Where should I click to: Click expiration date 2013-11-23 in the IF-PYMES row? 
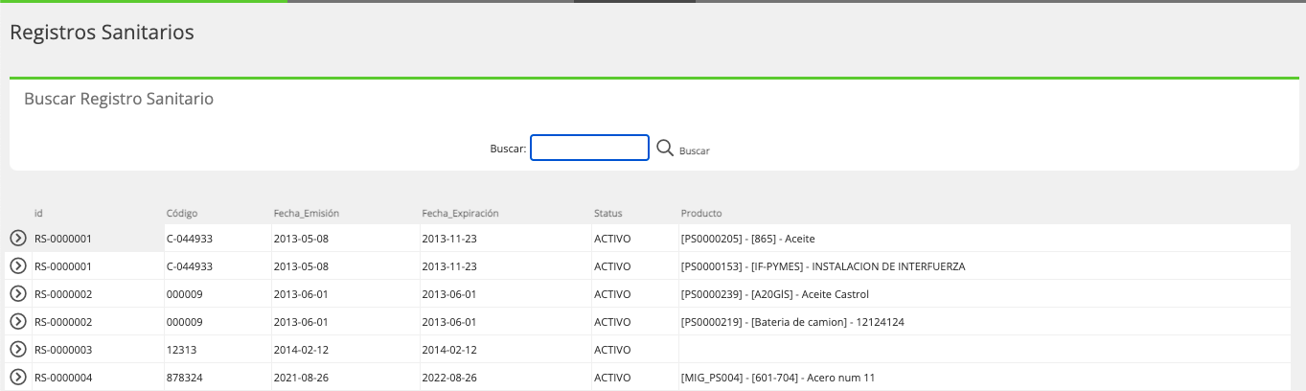point(449,266)
